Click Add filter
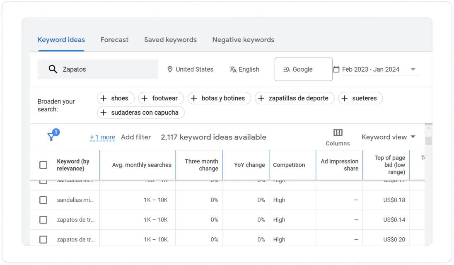Screen dimensions: 454x265 point(136,137)
